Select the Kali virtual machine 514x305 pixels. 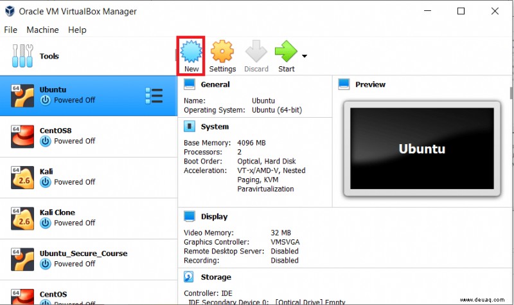[x=89, y=178]
